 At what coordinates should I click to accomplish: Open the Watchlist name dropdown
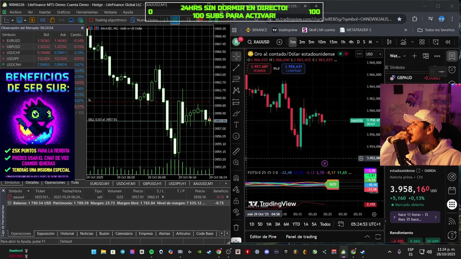tap(398, 56)
